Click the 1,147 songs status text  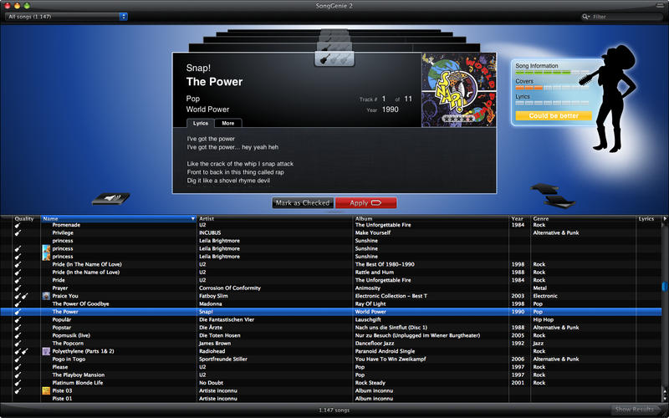click(x=334, y=410)
